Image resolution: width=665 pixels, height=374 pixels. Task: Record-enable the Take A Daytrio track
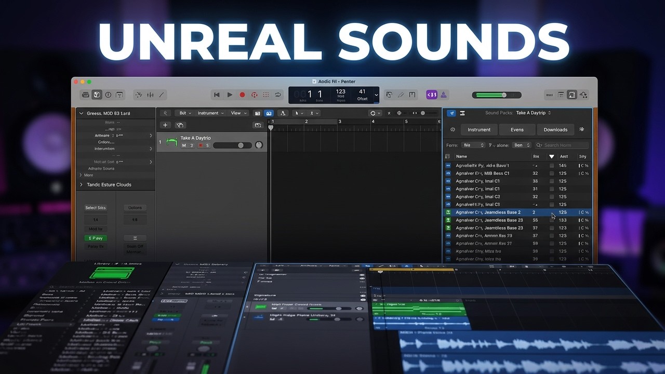(200, 145)
